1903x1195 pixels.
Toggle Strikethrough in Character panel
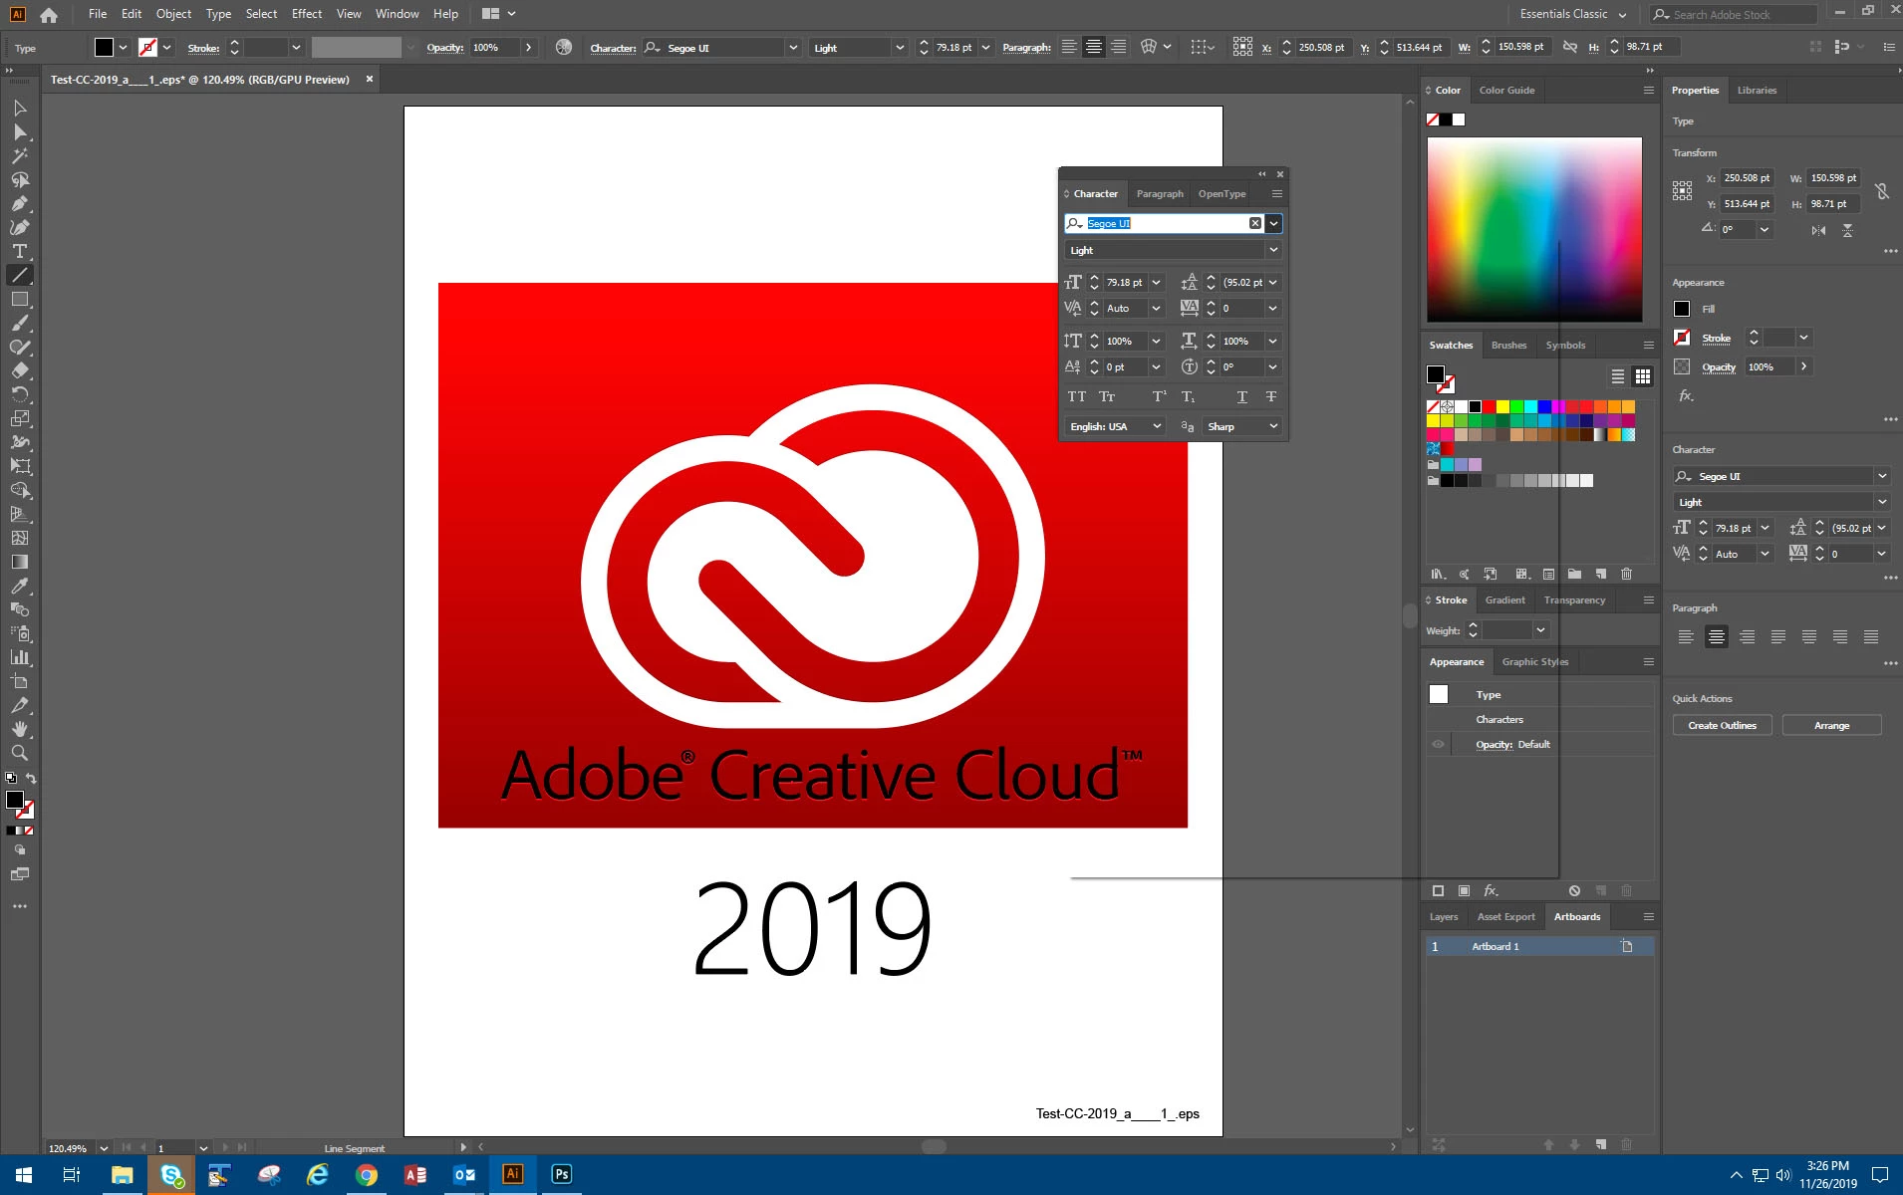[1271, 396]
